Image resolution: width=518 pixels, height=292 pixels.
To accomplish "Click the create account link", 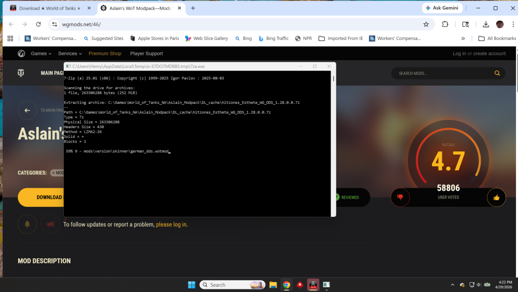I will point(490,53).
